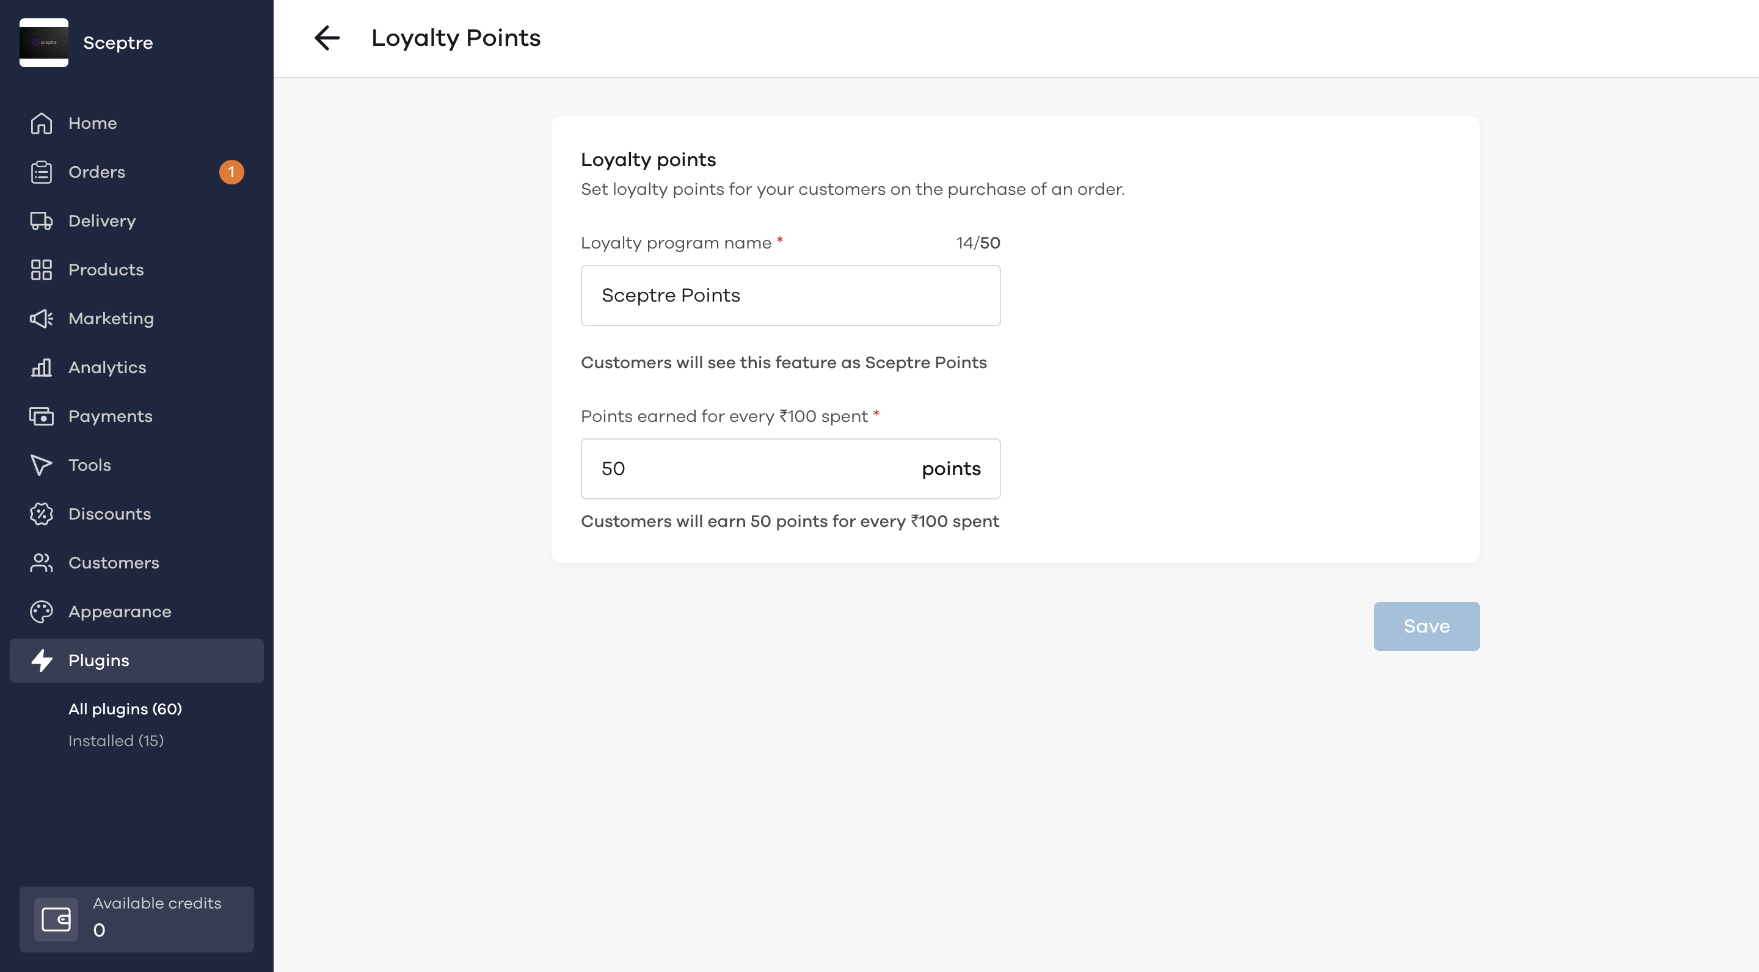Open Installed (15) plugins list
The height and width of the screenshot is (972, 1759).
(x=116, y=741)
